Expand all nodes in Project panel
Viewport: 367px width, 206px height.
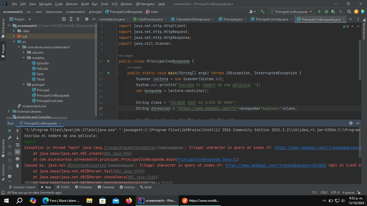point(71,19)
